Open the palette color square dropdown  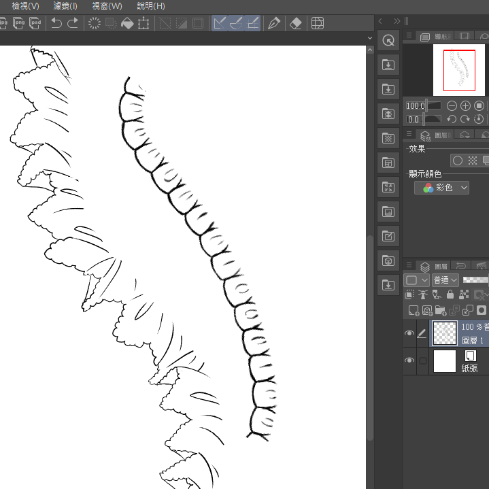click(x=416, y=280)
